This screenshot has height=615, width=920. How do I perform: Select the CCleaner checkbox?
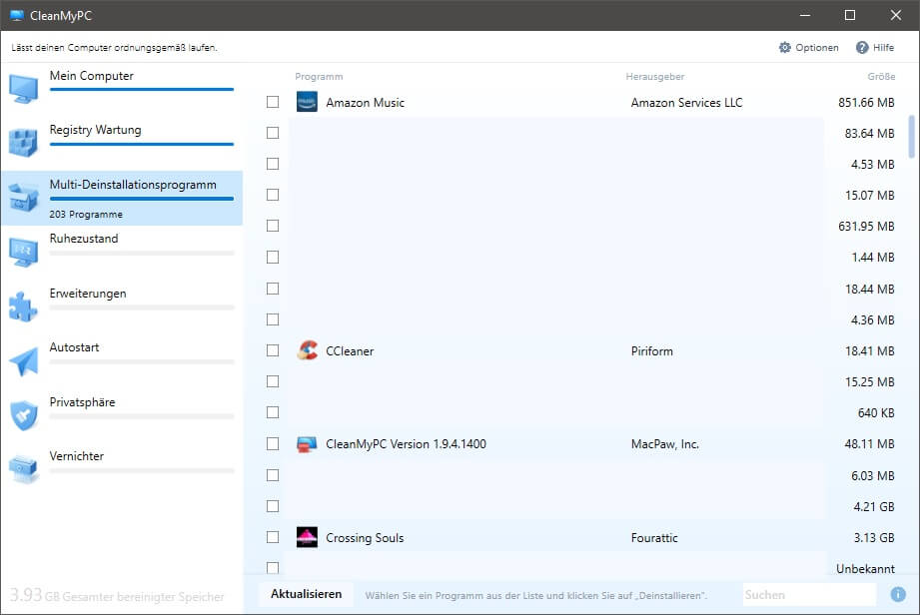(273, 350)
